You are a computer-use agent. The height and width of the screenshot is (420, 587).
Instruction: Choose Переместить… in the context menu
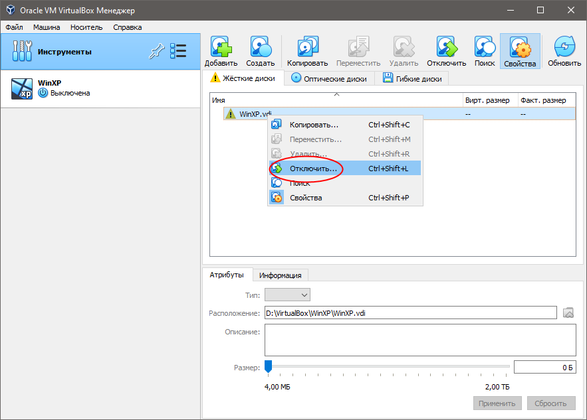(345, 139)
